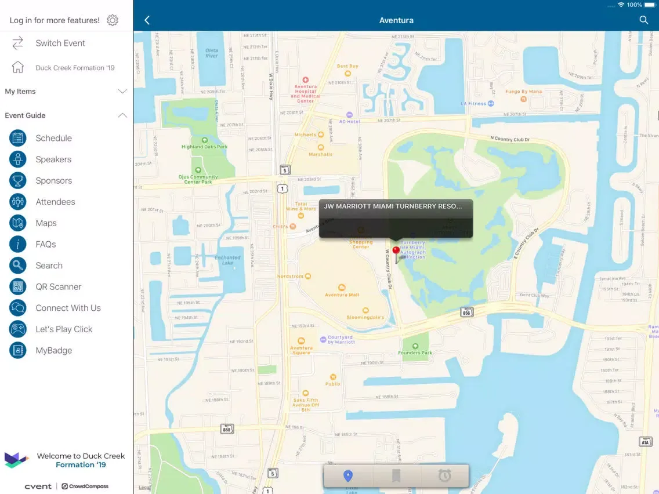
Task: Open the Connect With Us label
Action: 68,308
